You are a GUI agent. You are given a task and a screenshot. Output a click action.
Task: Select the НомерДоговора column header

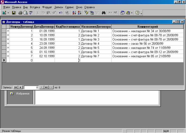(21, 27)
